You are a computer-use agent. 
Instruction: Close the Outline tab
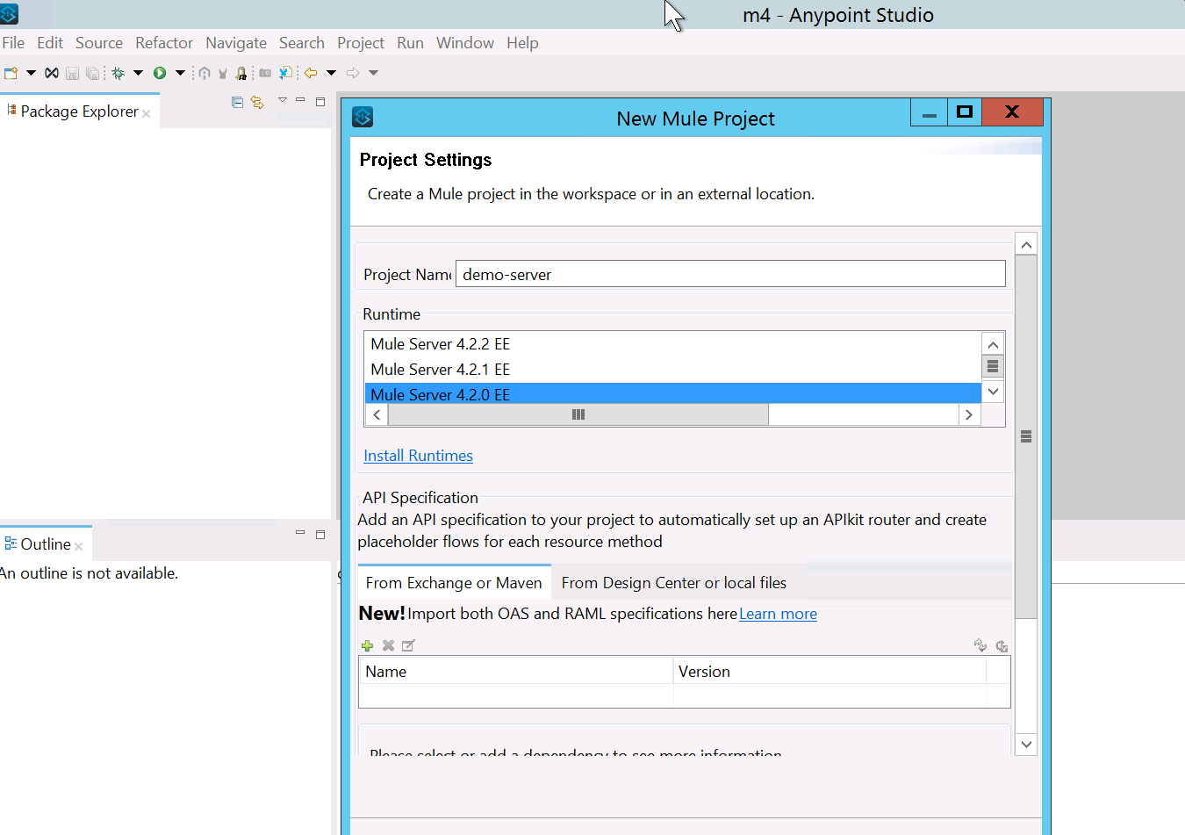tap(79, 546)
